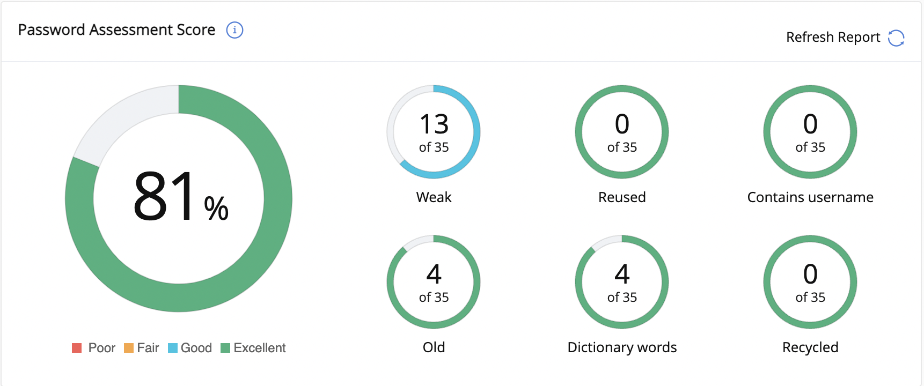924x386 pixels.
Task: Click the Weak label text
Action: point(434,197)
